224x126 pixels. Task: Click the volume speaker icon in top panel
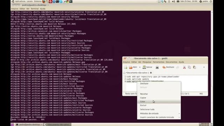tap(174, 1)
